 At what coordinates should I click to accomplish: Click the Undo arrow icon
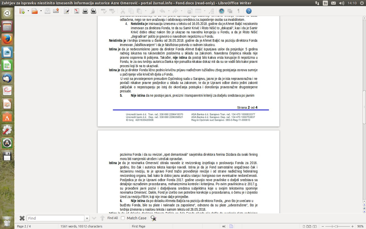click(x=162, y=11)
